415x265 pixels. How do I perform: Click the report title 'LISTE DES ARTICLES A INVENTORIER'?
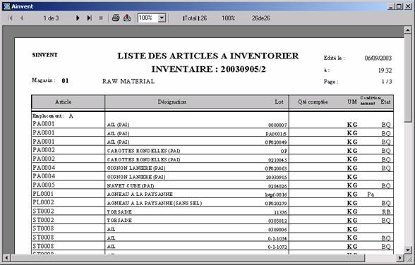coord(208,56)
